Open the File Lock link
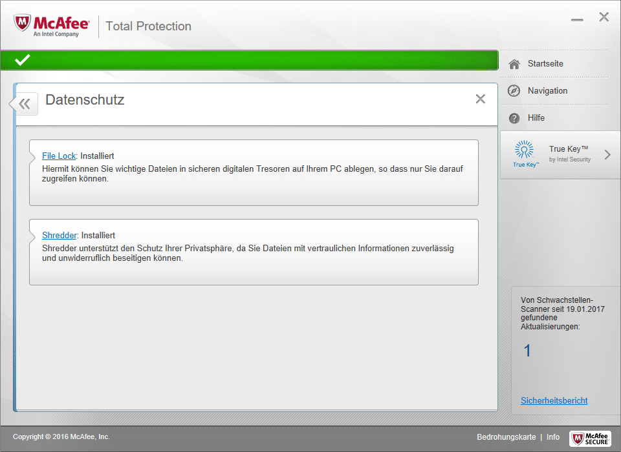Viewport: 621px width, 452px height. click(x=59, y=156)
